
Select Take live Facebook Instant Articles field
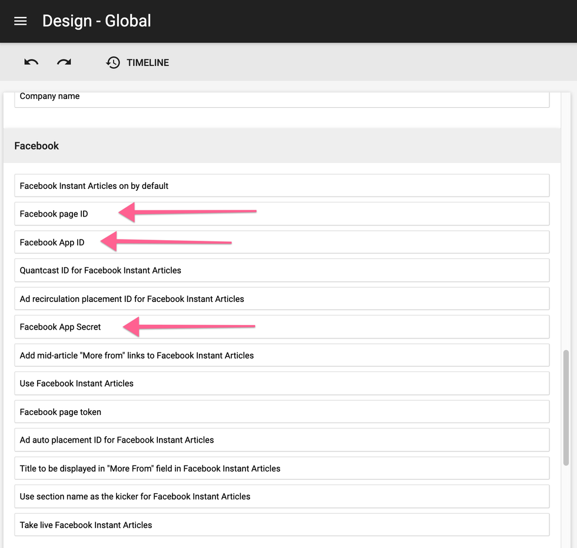click(283, 524)
